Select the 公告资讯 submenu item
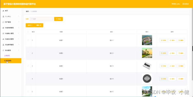This screenshot has height=97, width=193. point(11,56)
